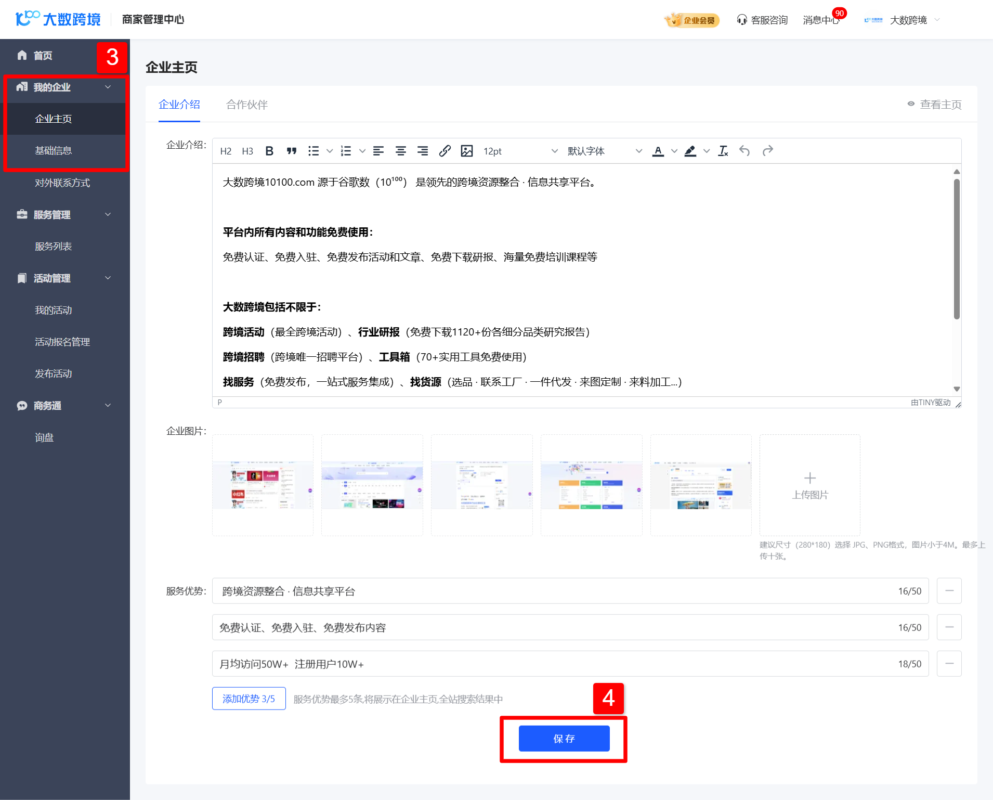Open bulleted list style dropdown arrow
The width and height of the screenshot is (993, 800).
pos(330,151)
